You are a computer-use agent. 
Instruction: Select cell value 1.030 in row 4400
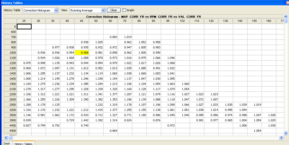pyautogui.click(x=269, y=125)
